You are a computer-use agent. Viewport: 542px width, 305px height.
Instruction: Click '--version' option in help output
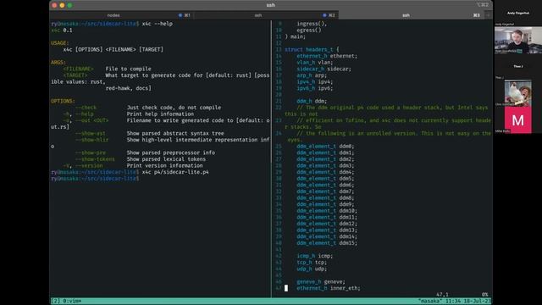89,166
